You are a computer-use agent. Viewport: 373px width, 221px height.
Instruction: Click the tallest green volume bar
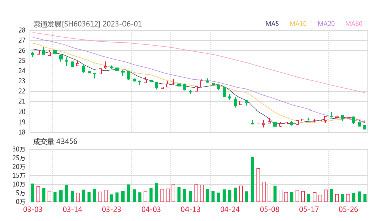[253, 179]
